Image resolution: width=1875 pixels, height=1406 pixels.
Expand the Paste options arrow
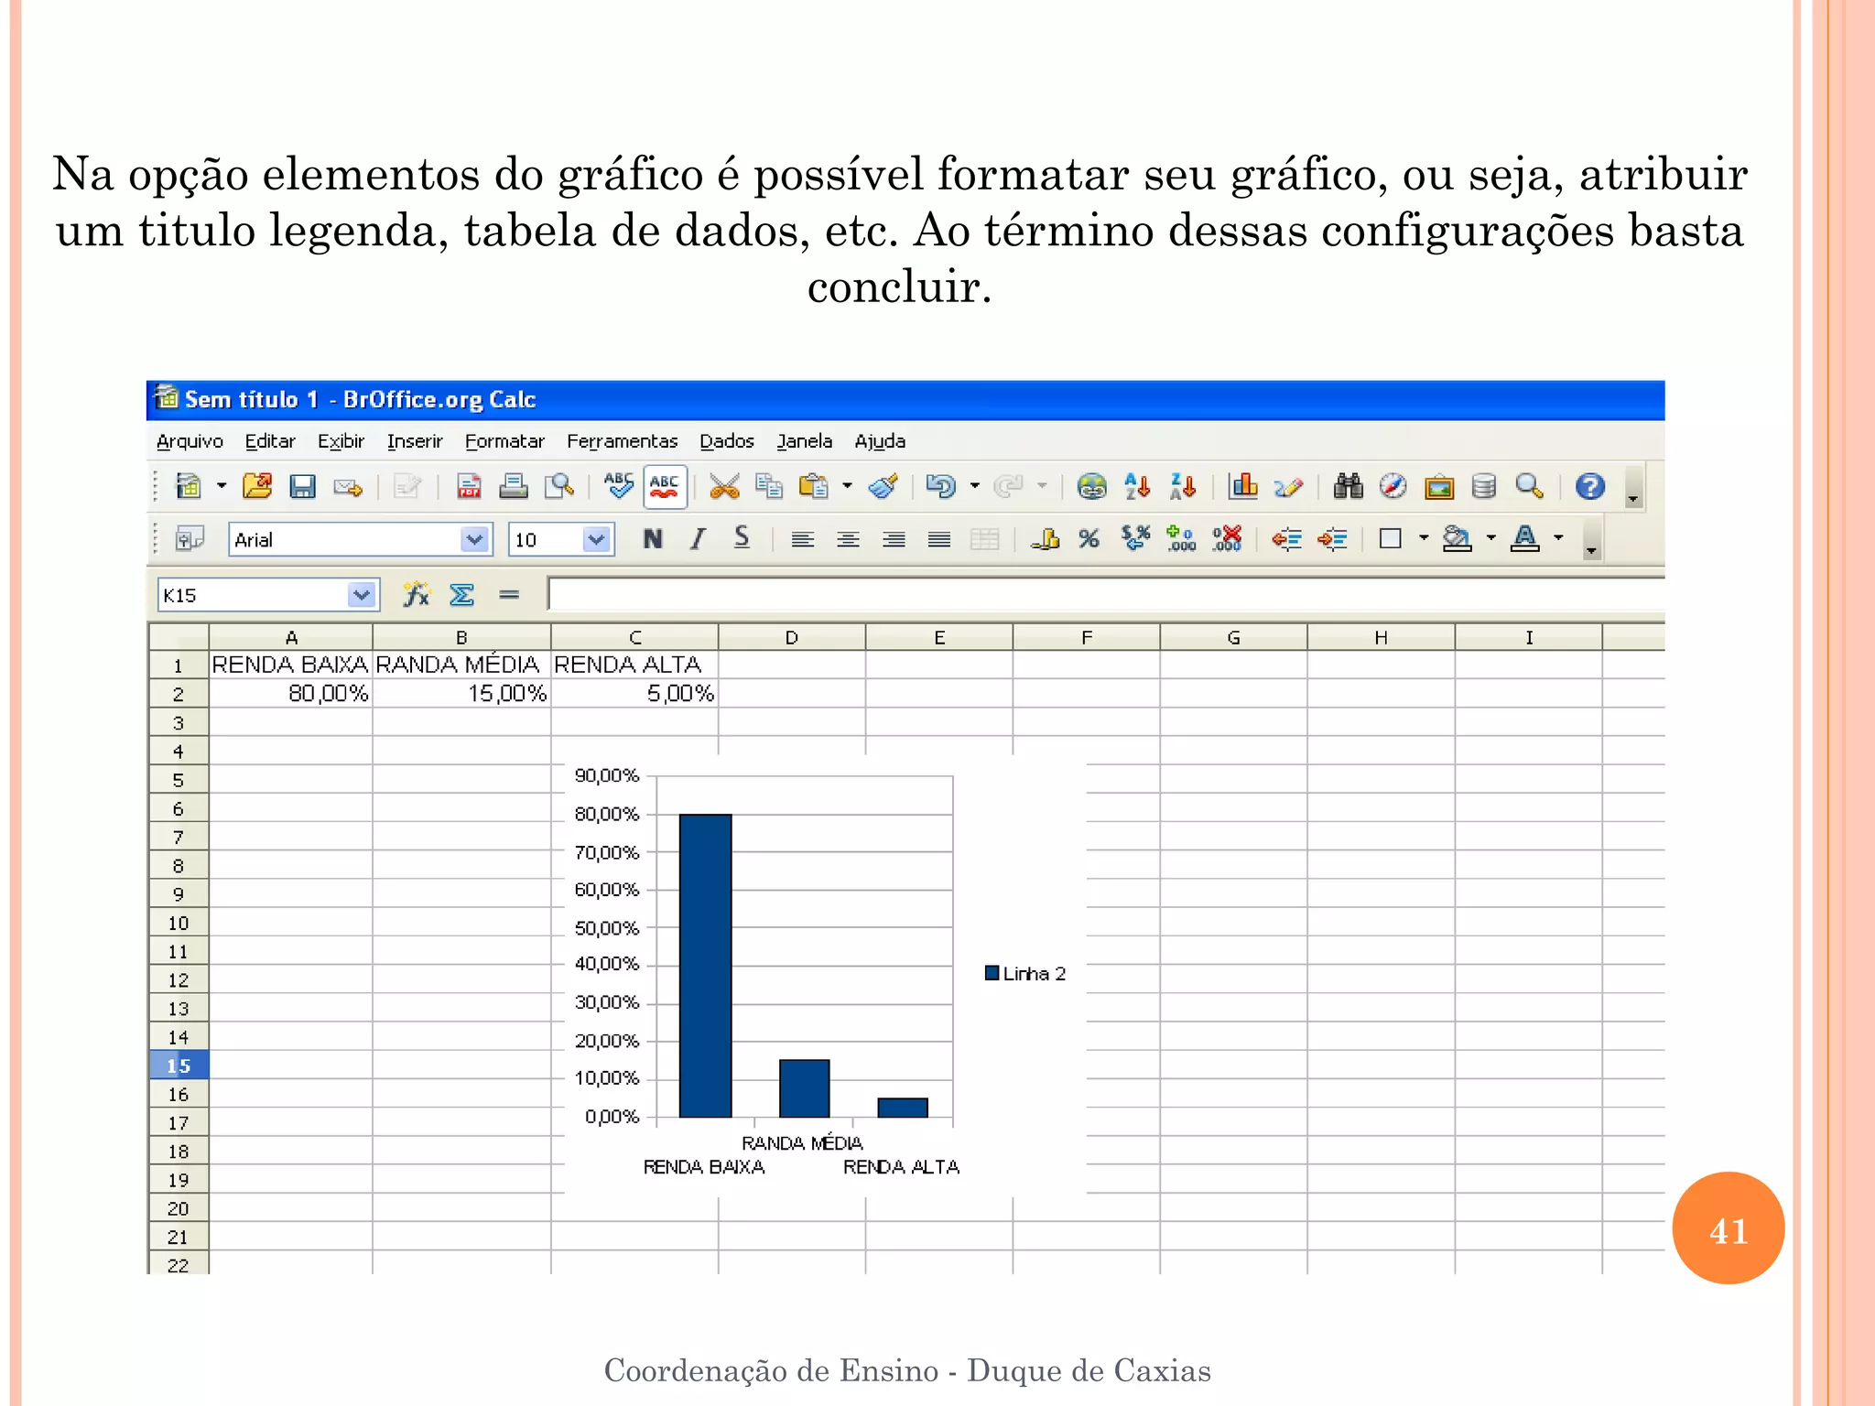pos(848,486)
